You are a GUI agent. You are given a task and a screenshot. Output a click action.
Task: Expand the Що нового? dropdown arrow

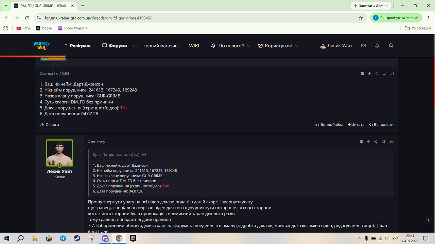click(x=249, y=46)
